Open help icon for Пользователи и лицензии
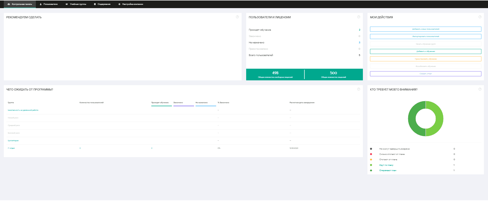The width and height of the screenshot is (488, 201). (x=359, y=17)
